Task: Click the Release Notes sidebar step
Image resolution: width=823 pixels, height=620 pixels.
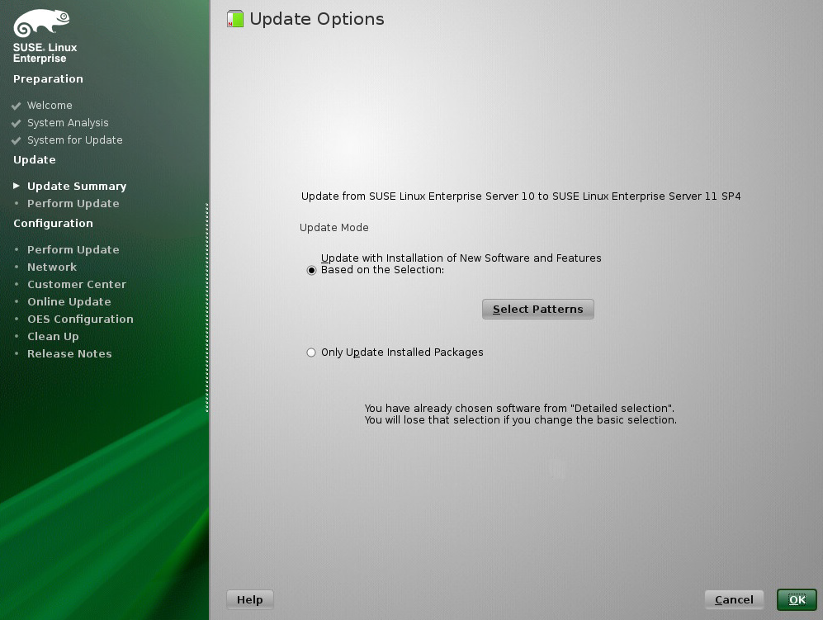Action: pyautogui.click(x=69, y=354)
